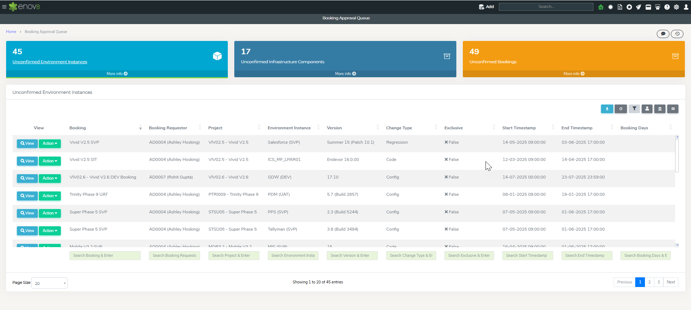Open Unconfirmed Bookings orange card More info
This screenshot has width=691, height=310.
tap(574, 74)
